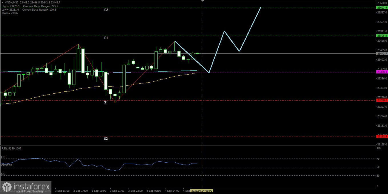Image resolution: width=388 pixels, height=194 pixels.
Task: Click the 23191.0 price axis value
Action: coord(382,126)
